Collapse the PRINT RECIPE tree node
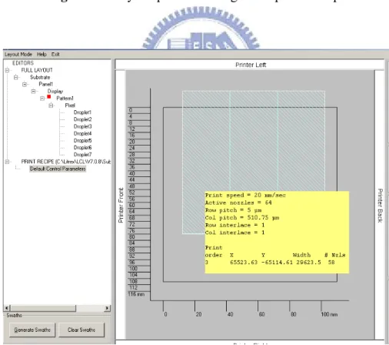 (8, 162)
